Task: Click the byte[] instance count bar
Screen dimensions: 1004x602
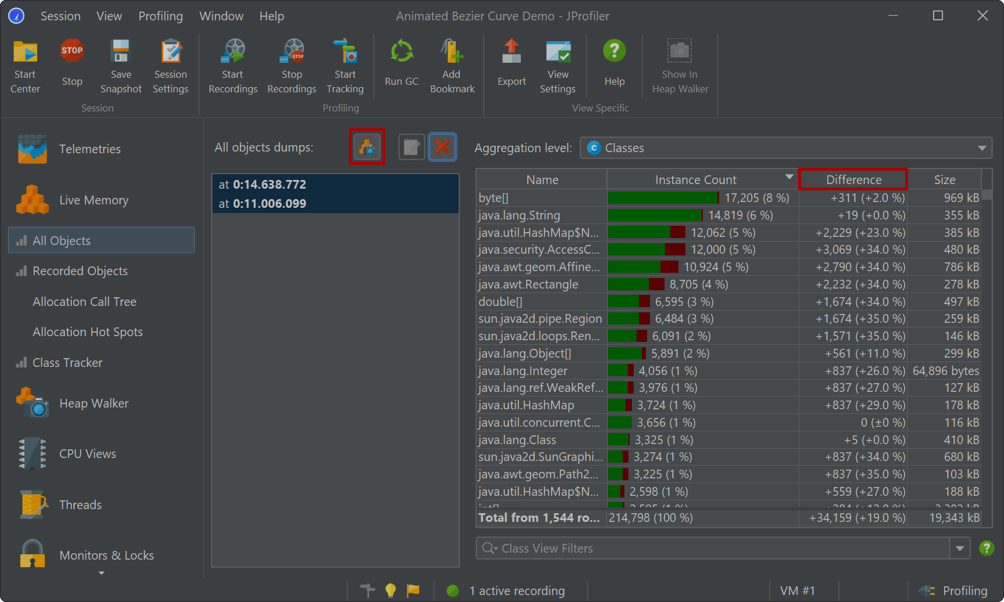Action: tap(663, 198)
